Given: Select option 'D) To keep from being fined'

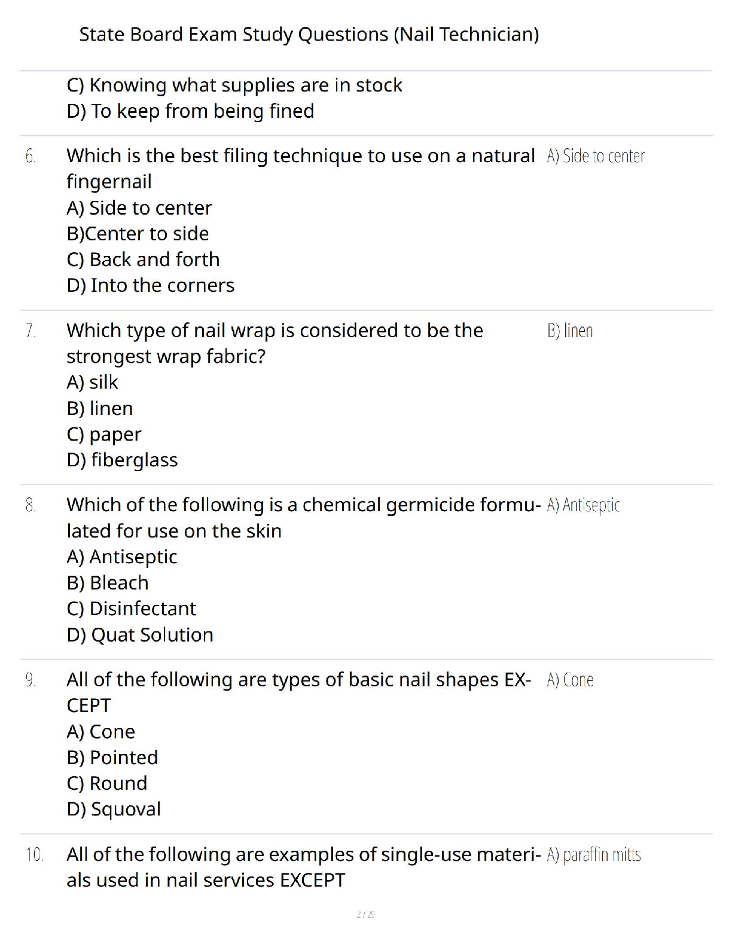Looking at the screenshot, I should point(190,111).
